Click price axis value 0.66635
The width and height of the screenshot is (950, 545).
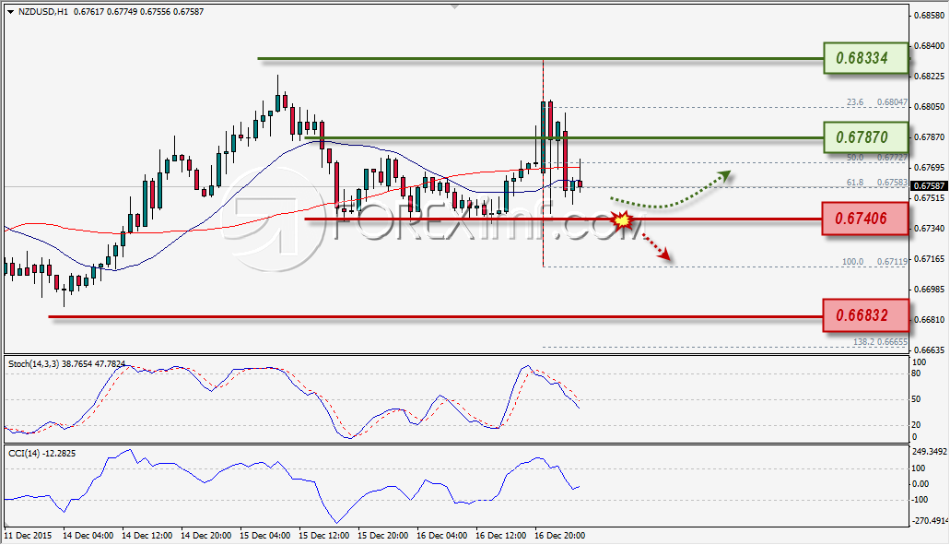click(930, 350)
